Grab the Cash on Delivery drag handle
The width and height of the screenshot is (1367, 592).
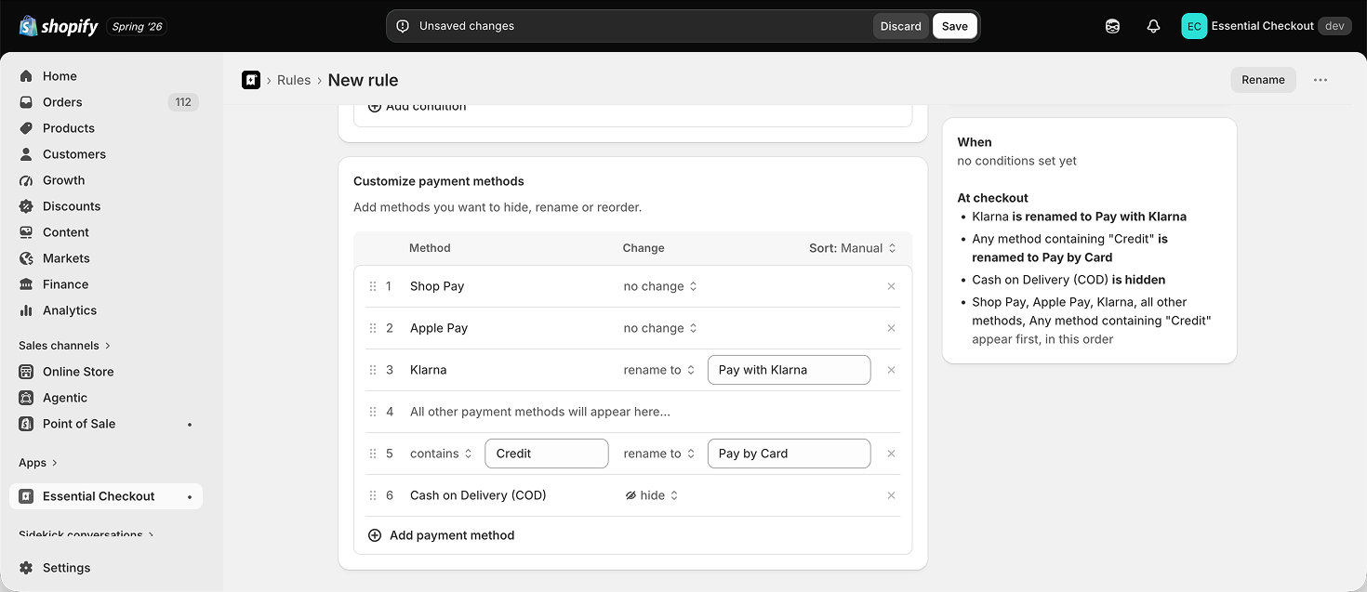tap(373, 495)
